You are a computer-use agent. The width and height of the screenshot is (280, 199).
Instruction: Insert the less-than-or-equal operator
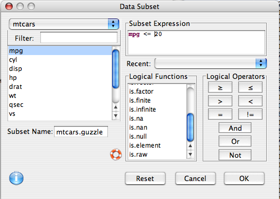pos(250,87)
